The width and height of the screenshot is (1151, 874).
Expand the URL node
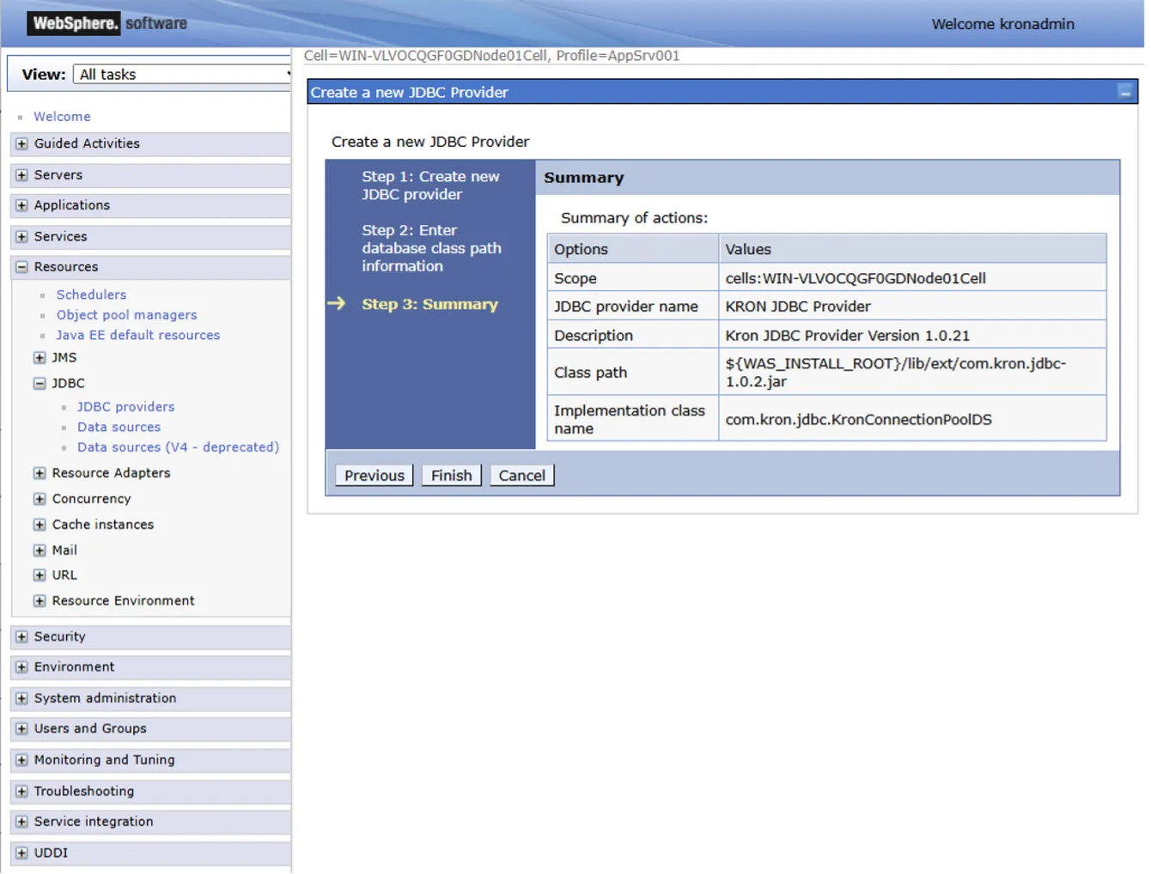pyautogui.click(x=40, y=575)
